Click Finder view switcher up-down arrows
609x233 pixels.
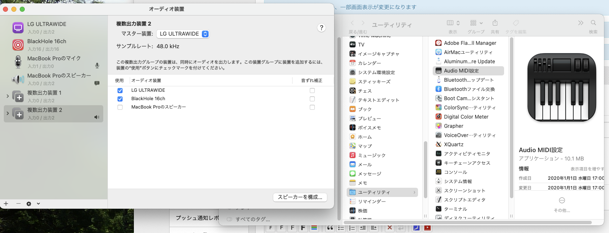point(458,23)
